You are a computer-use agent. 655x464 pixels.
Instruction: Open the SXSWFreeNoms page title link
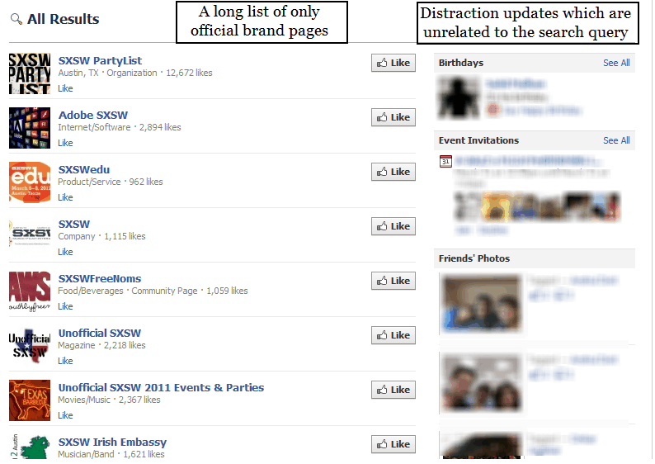(x=100, y=278)
